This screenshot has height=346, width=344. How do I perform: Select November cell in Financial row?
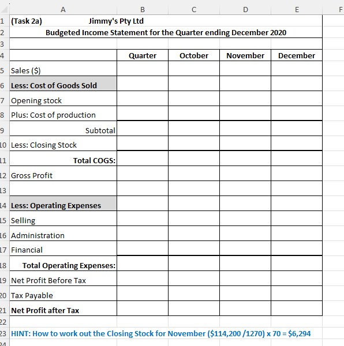(x=245, y=248)
